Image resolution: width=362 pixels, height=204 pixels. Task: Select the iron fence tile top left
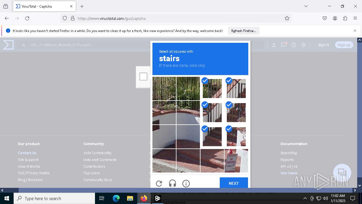tap(164, 88)
